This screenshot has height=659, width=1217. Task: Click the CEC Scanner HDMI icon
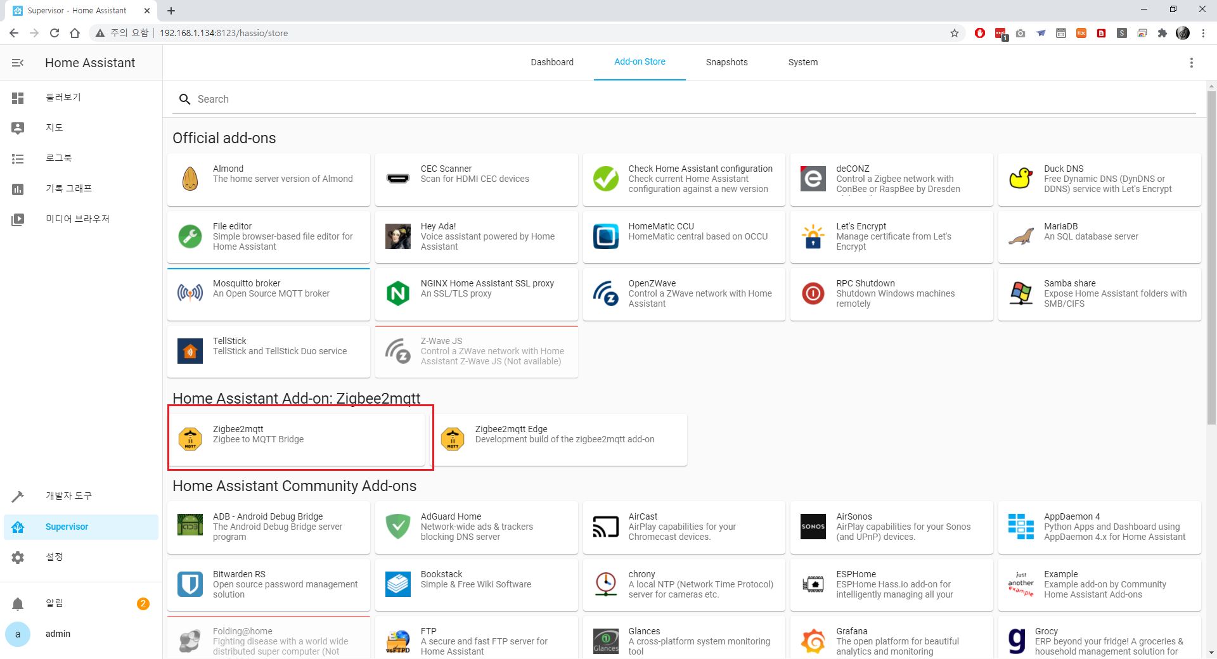(398, 179)
